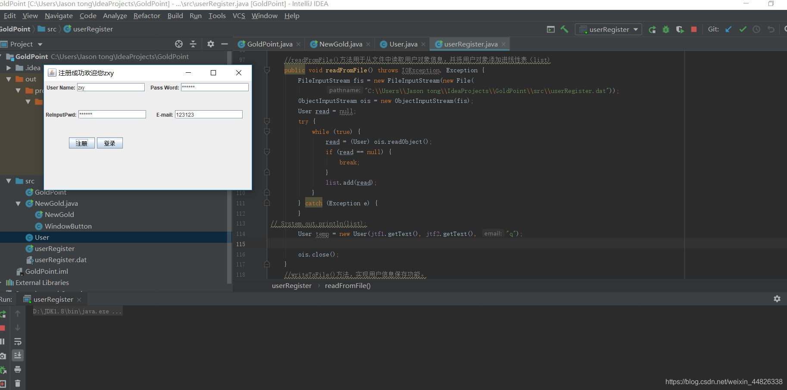Click the red Stop icon in top toolbar
The width and height of the screenshot is (787, 390).
pyautogui.click(x=694, y=29)
